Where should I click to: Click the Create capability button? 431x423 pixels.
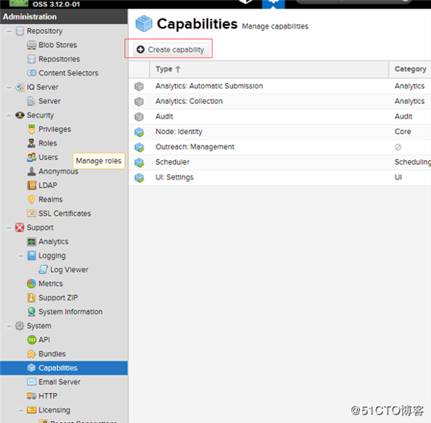[x=171, y=50]
